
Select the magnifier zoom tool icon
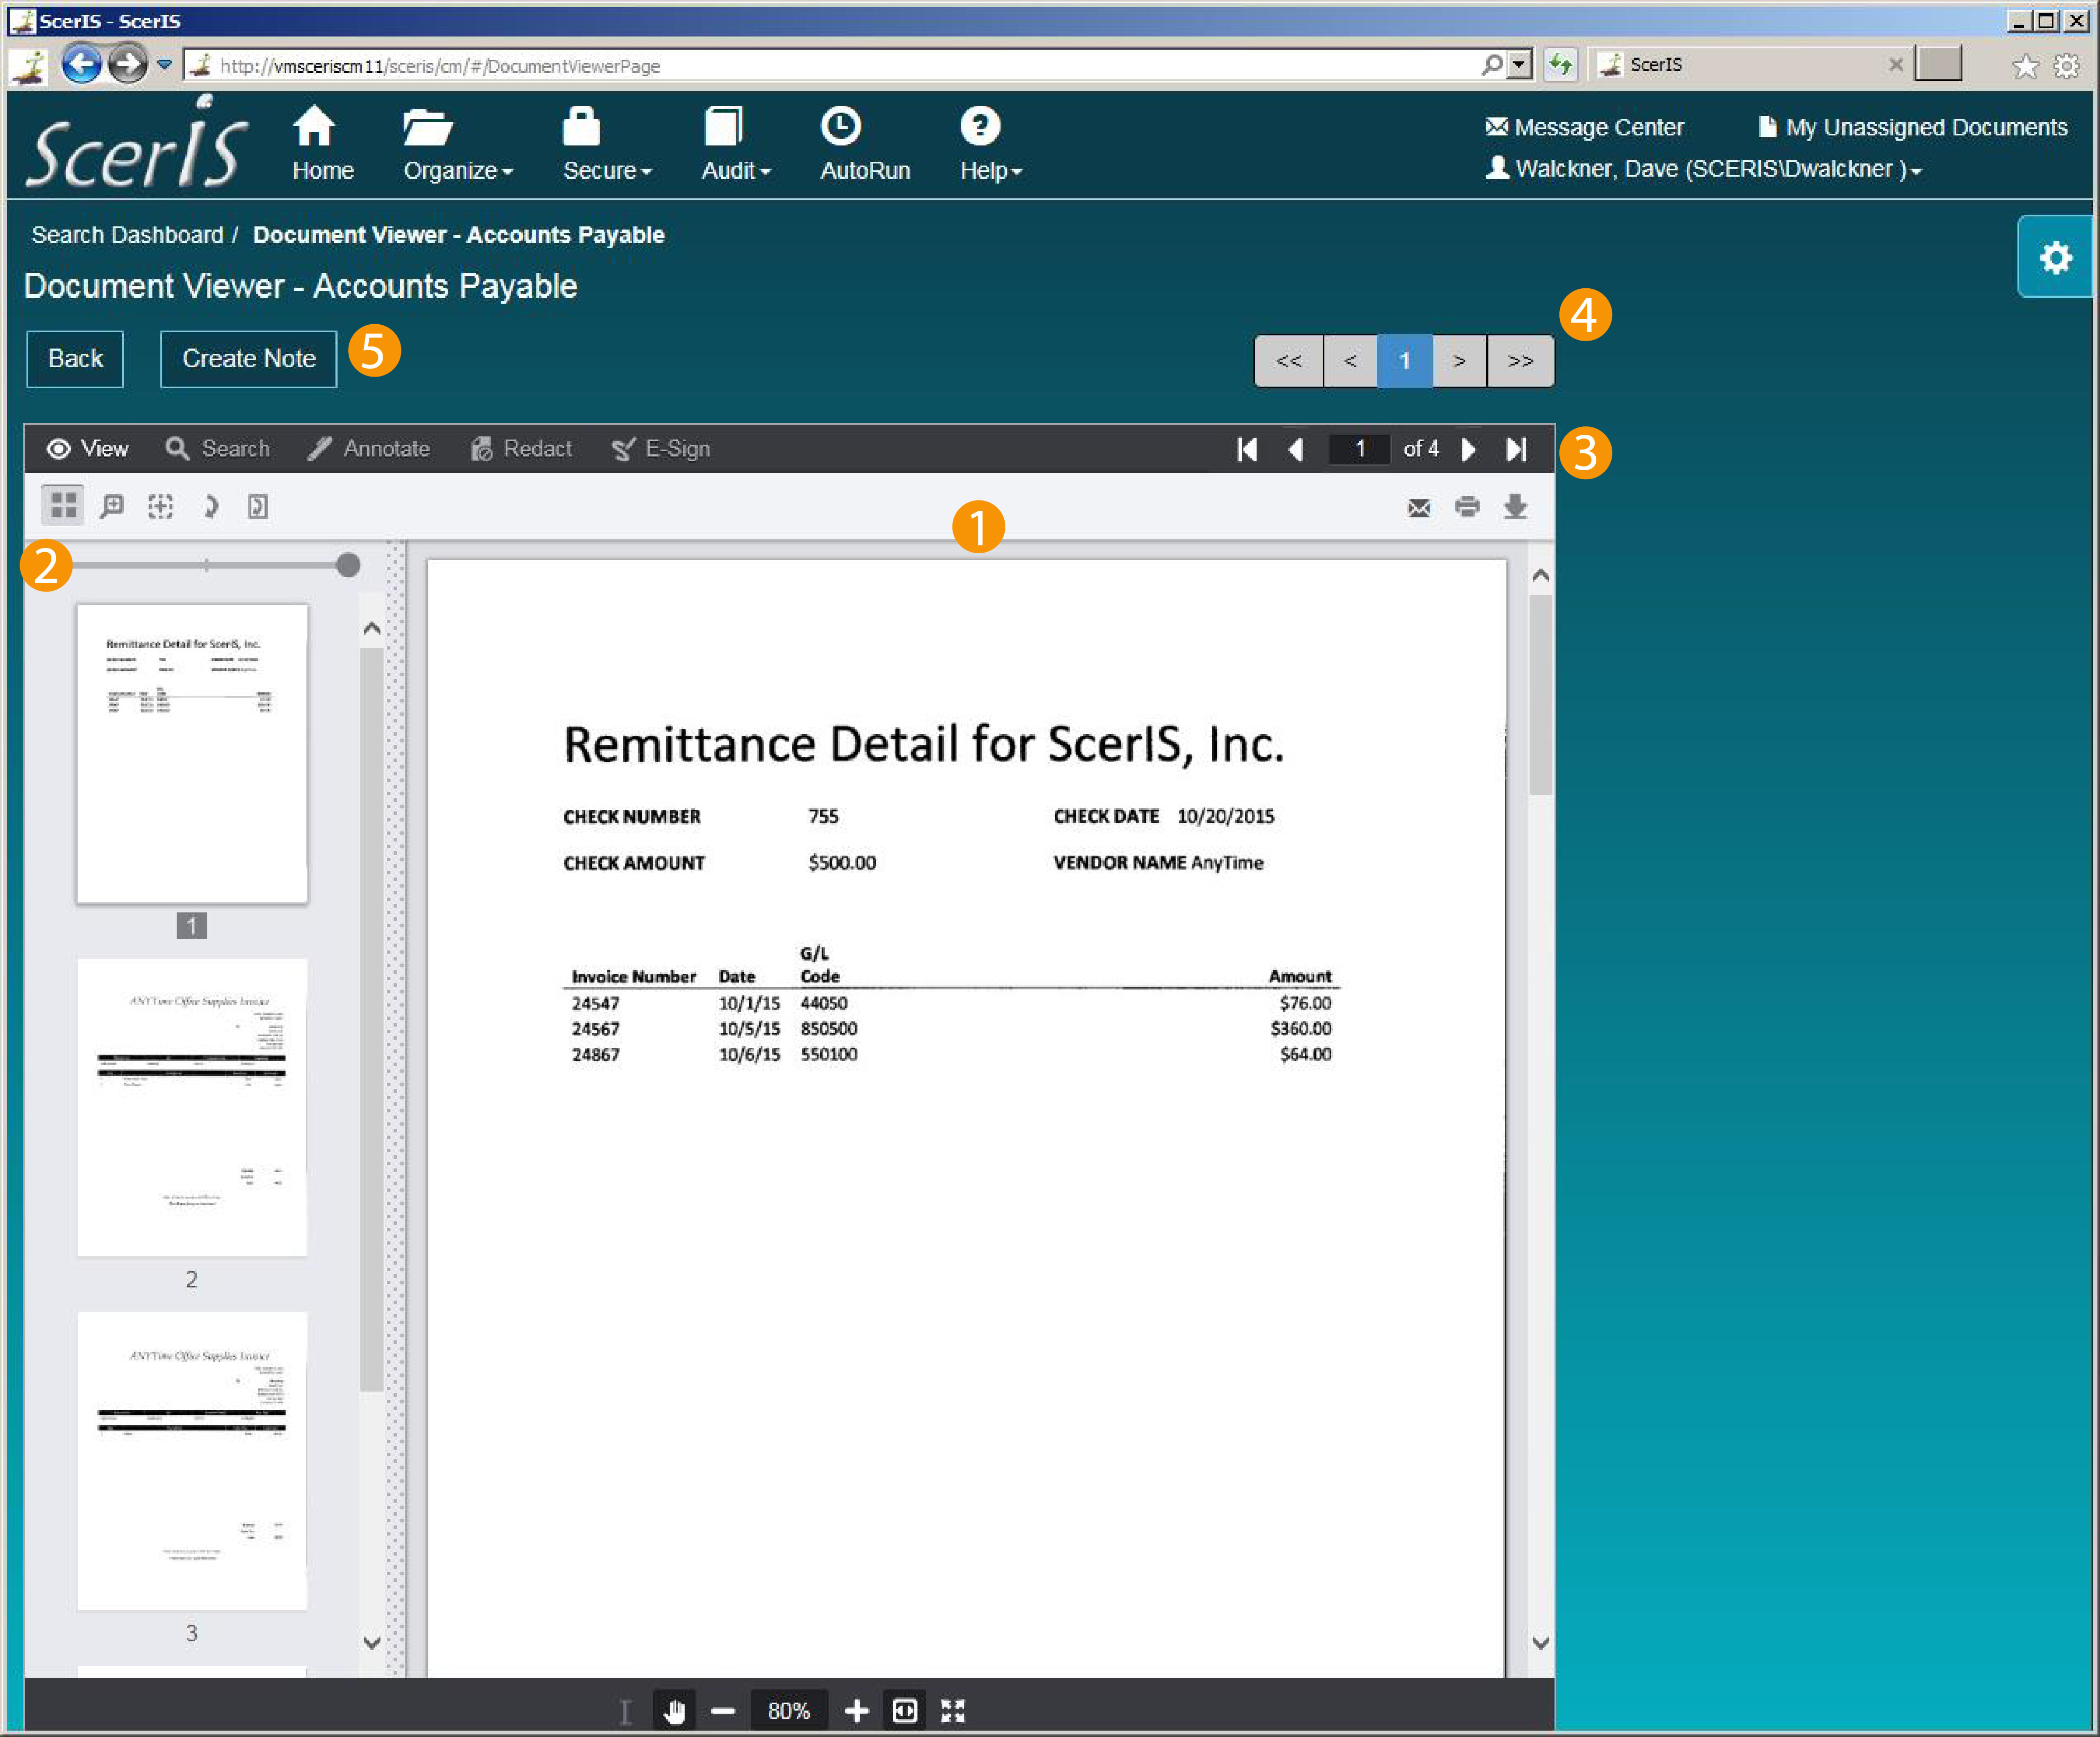(112, 506)
